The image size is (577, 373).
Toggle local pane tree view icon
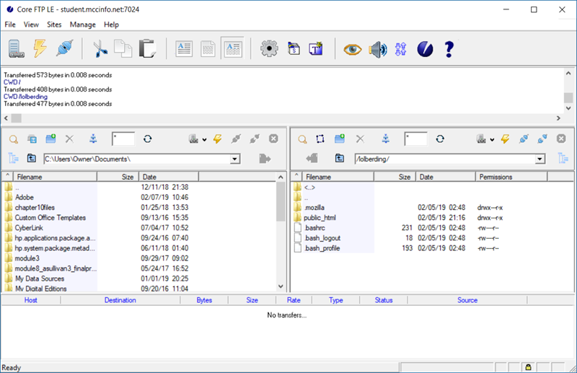[x=13, y=158]
